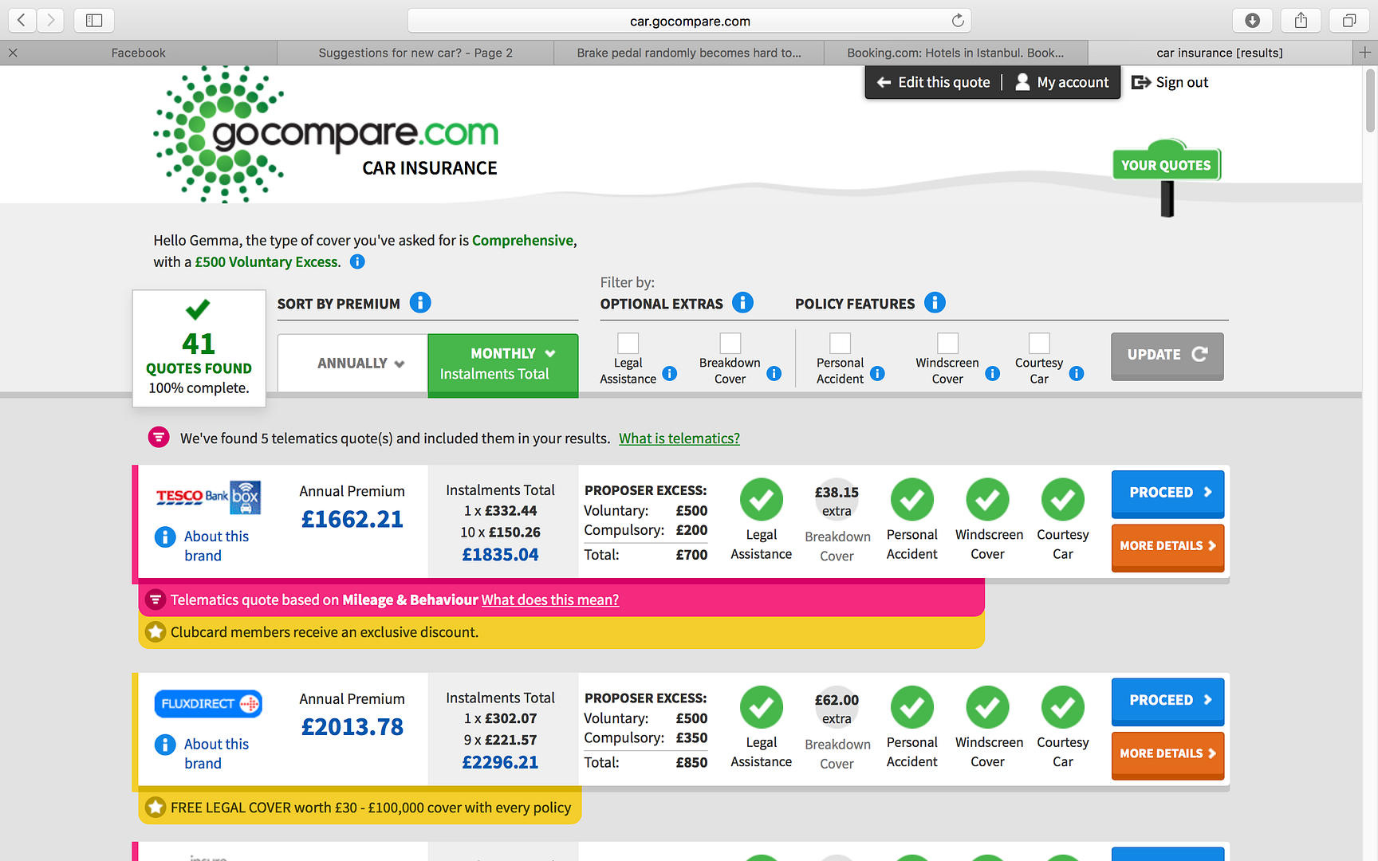Click gocompare.com logo
Viewport: 1378px width, 861px height.
tap(325, 134)
